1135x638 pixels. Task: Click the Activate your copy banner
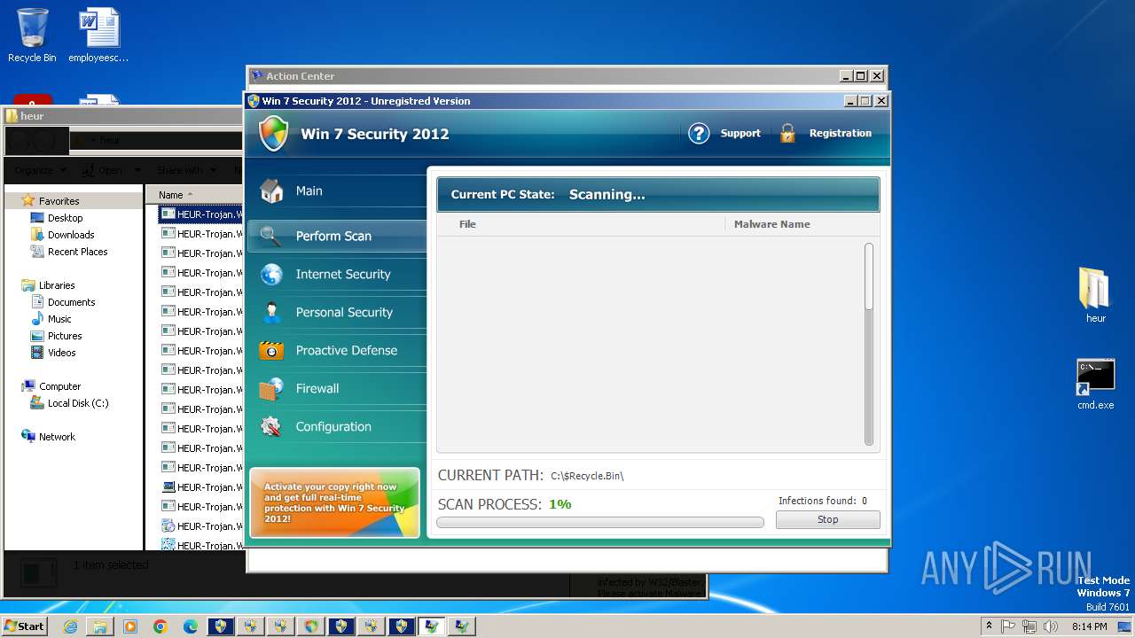click(x=335, y=502)
